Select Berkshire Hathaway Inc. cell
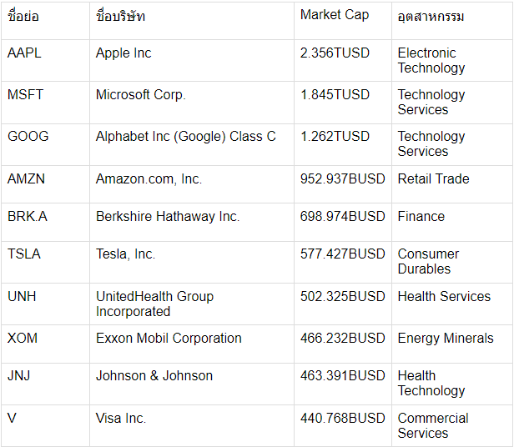This screenshot has width=514, height=447. point(168,217)
